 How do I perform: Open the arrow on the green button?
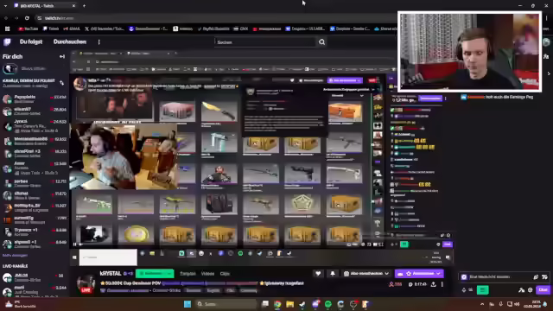(x=169, y=274)
